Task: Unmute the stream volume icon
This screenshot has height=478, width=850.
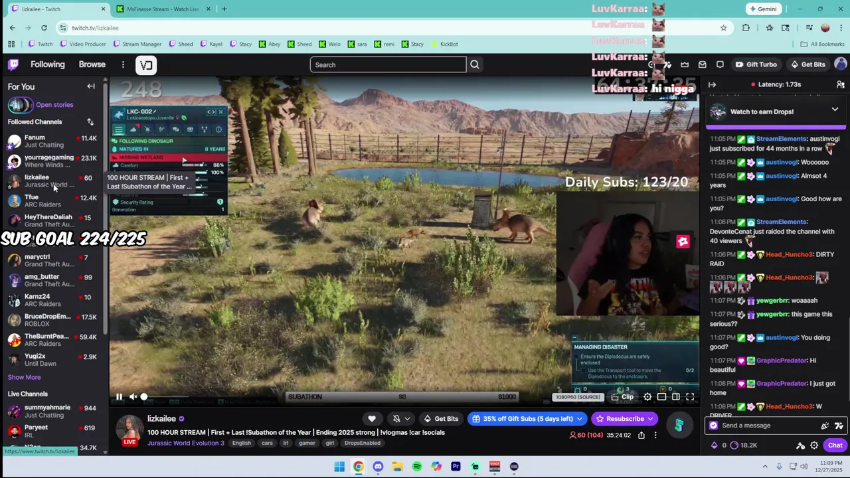Action: coord(133,397)
